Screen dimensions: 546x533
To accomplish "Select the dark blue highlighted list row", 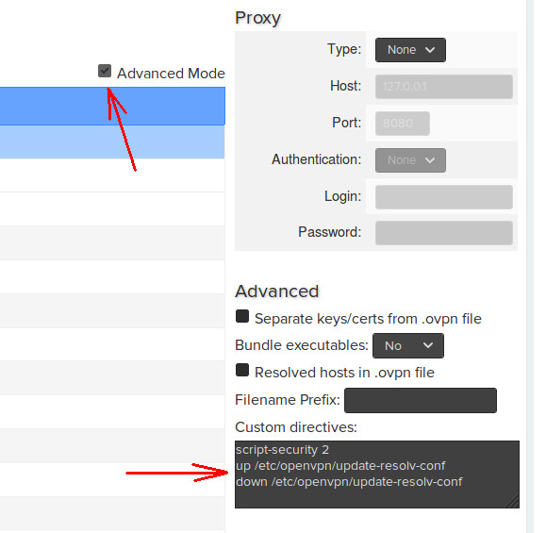I will [112, 106].
